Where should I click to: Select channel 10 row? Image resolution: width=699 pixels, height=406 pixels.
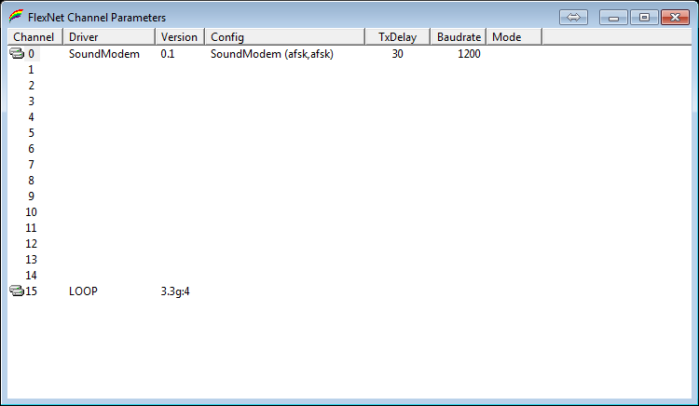(x=31, y=212)
